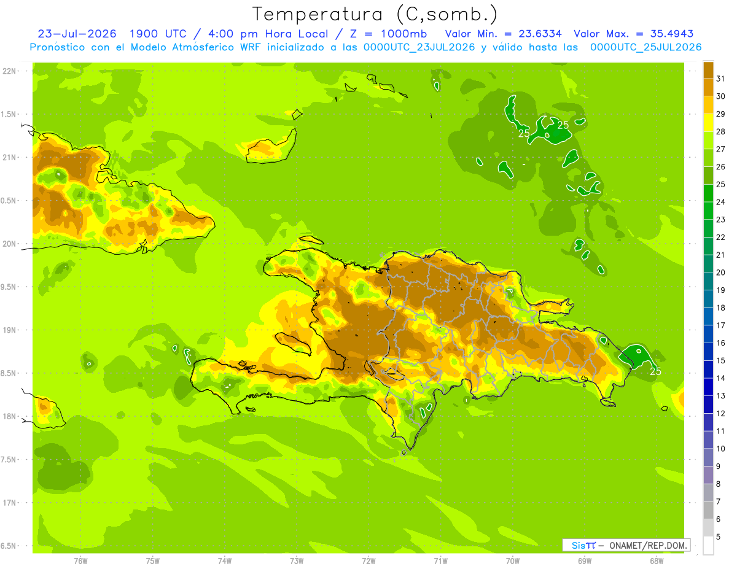Click the '76W' longitude label
Image resolution: width=737 pixels, height=569 pixels.
(80, 561)
